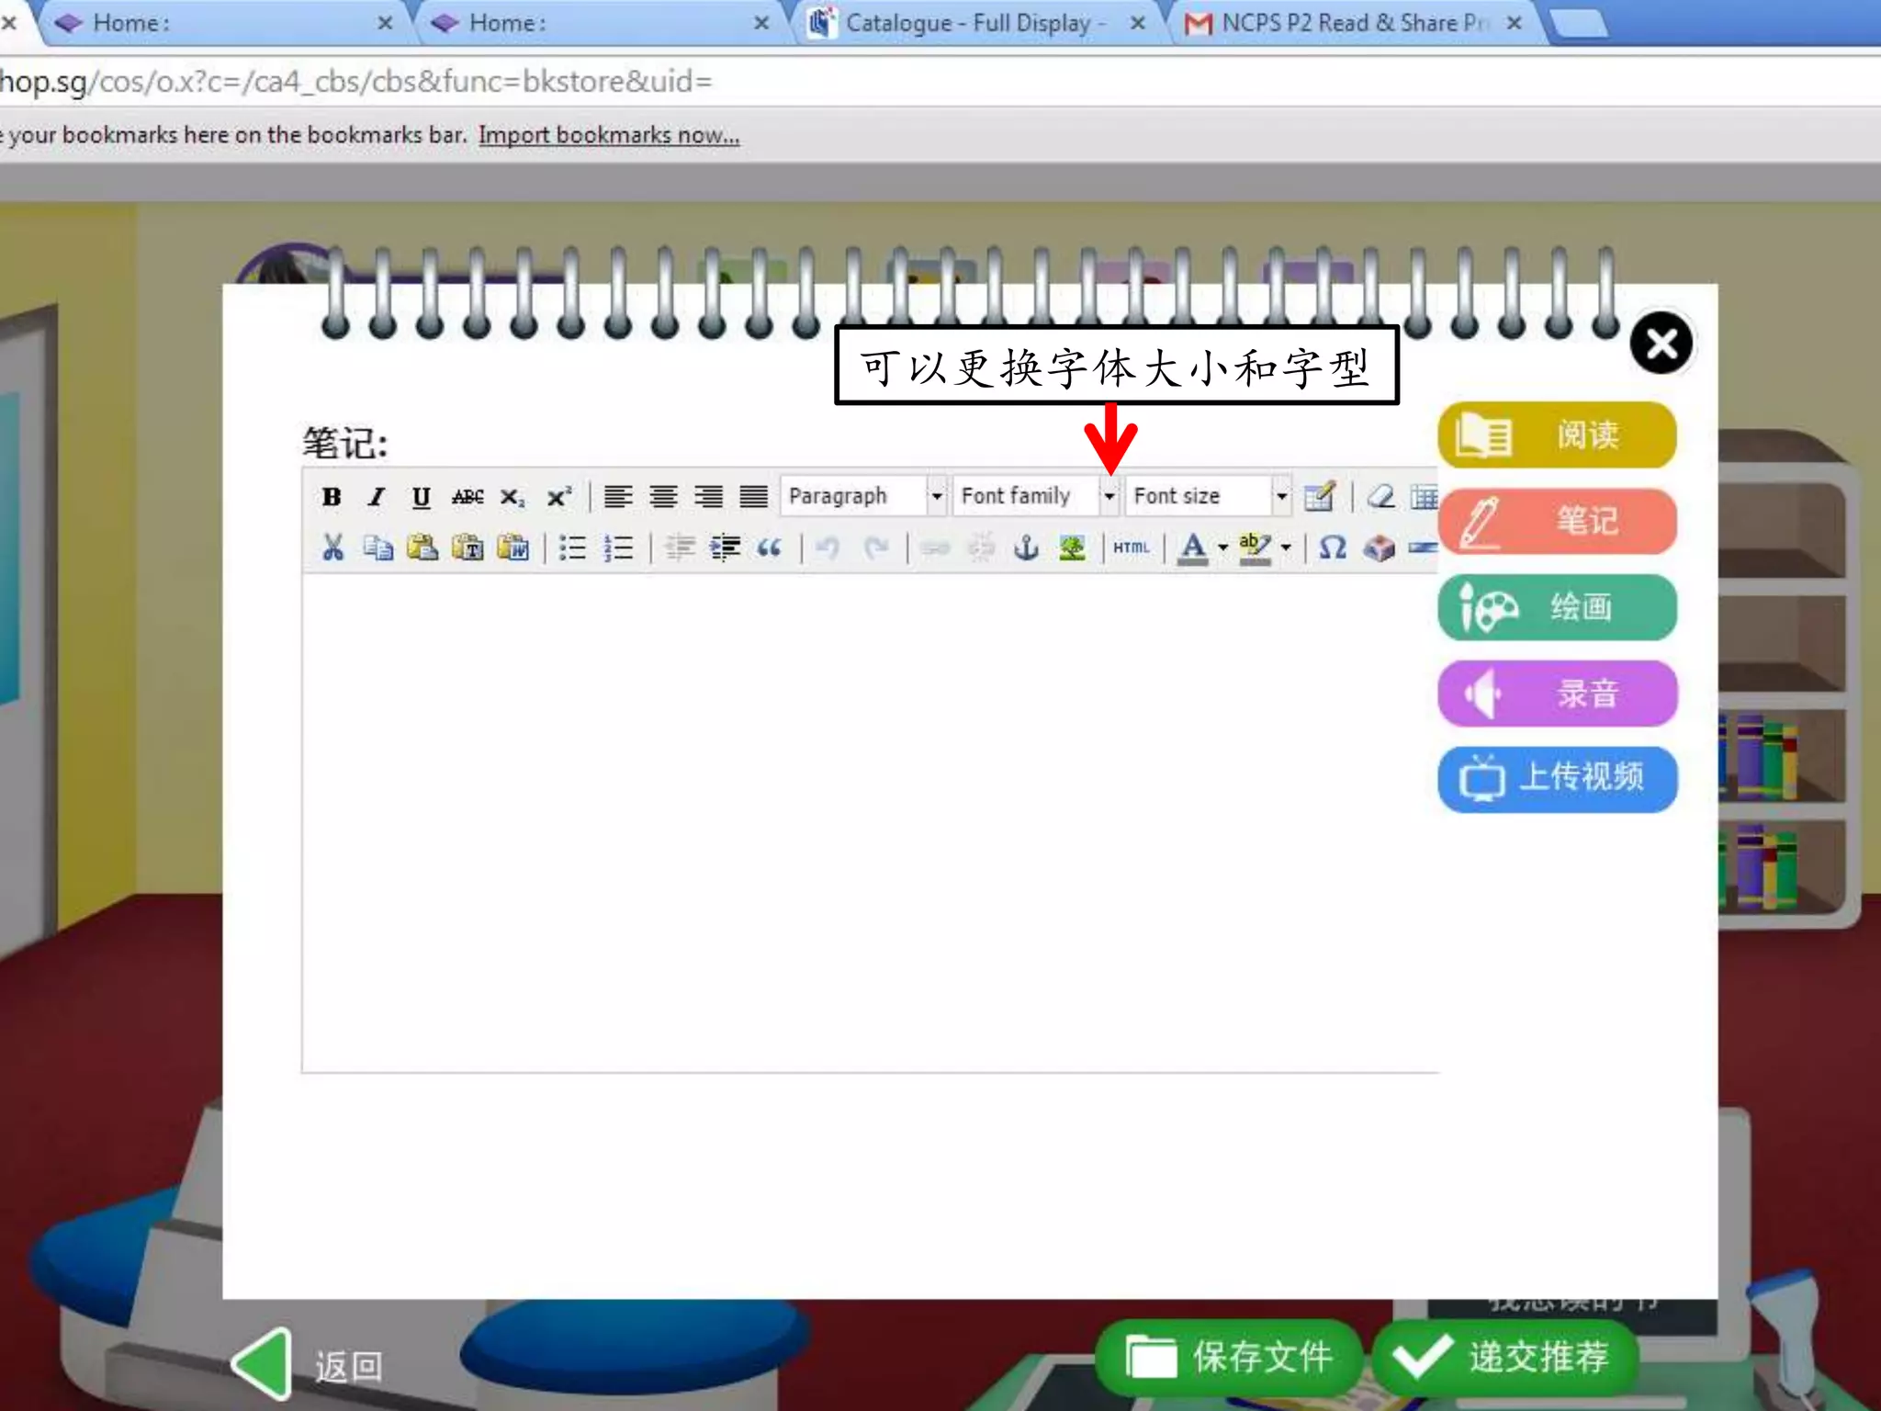Viewport: 1881px width, 1411px height.
Task: Click the blockquote quotation marks icon
Action: click(769, 548)
